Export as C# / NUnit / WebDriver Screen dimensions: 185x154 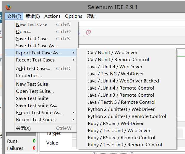pos(127,53)
